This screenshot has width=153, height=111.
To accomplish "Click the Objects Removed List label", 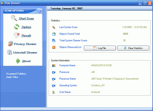I will (x=70, y=47).
